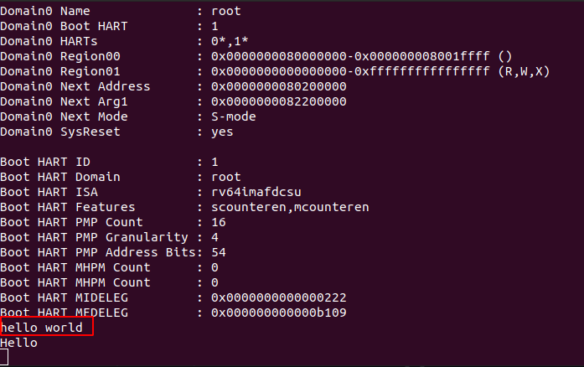Click the PMP Granularity value "4"
This screenshot has width=584, height=367.
tap(214, 237)
